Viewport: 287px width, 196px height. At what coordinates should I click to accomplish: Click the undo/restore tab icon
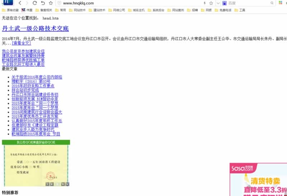click(43, 3)
